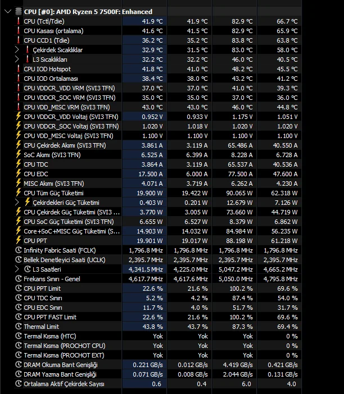Select the CPU PPT FAST Limit label
Image resolution: width=344 pixels, height=394 pixels.
point(50,317)
